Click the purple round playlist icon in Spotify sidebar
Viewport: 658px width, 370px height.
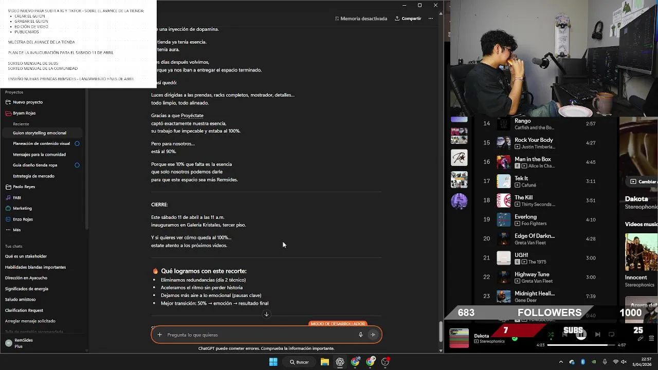coord(459,201)
